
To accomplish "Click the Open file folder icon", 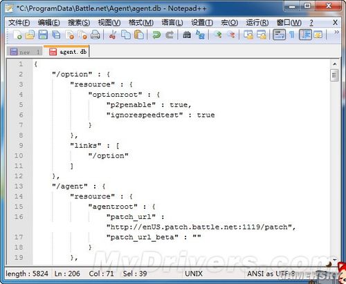I will point(30,35).
